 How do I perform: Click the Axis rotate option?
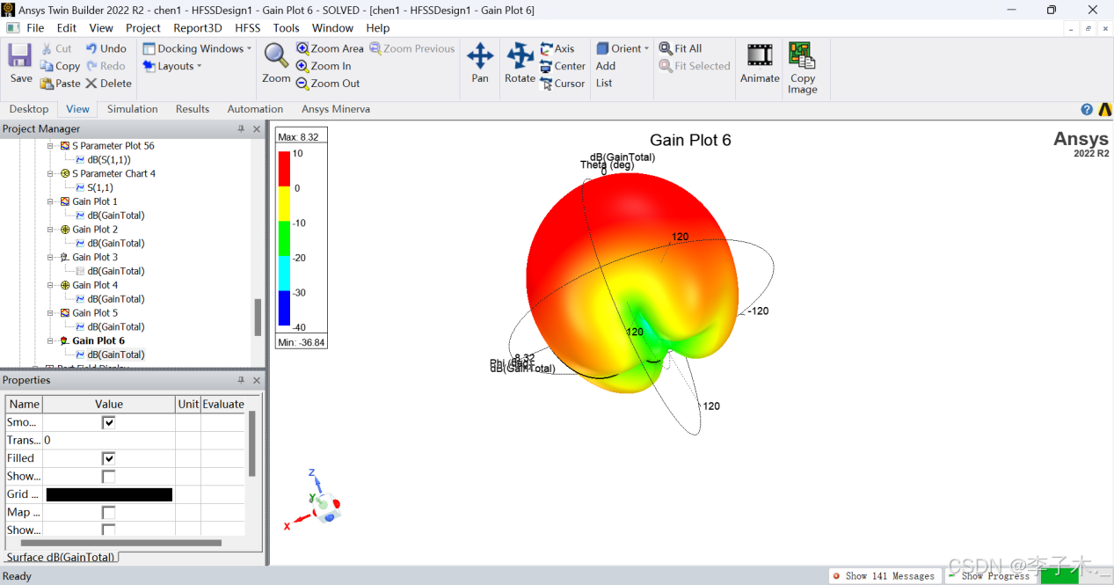(557, 48)
